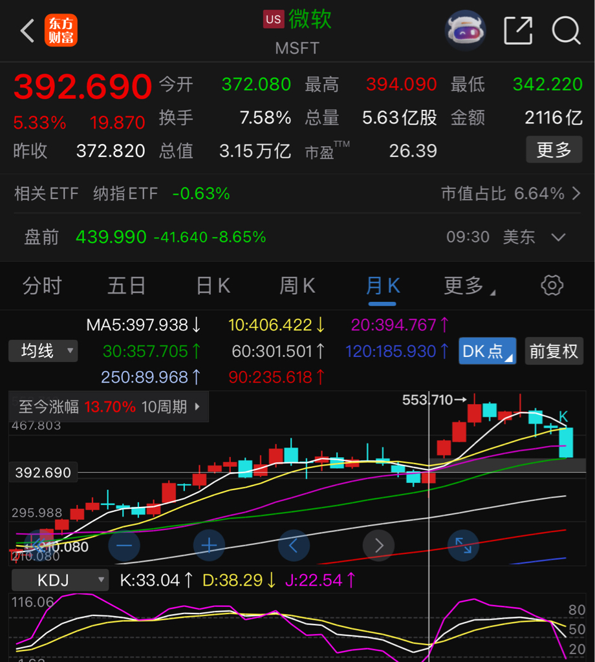
Task: Tap the 120:185.930 moving average value
Action: pos(396,351)
